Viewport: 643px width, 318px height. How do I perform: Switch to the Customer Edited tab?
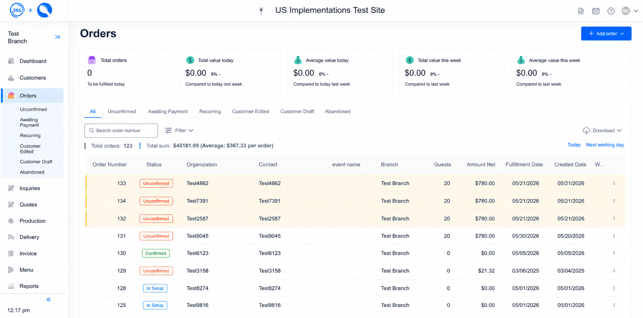[251, 111]
